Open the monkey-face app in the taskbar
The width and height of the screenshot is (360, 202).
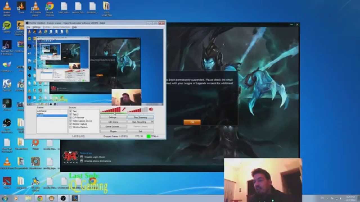(51, 198)
